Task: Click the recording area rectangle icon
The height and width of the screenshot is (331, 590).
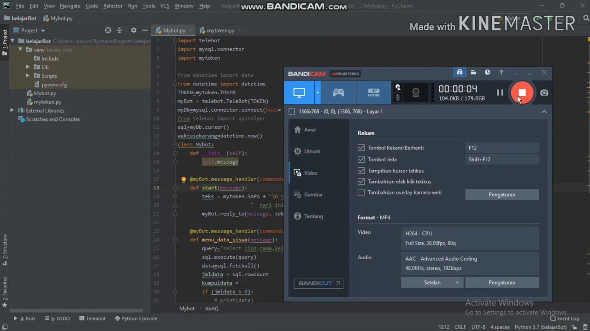Action: 292,112
